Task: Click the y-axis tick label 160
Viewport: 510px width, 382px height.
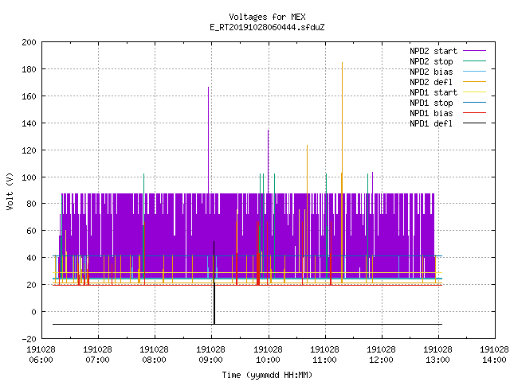Action: [29, 96]
